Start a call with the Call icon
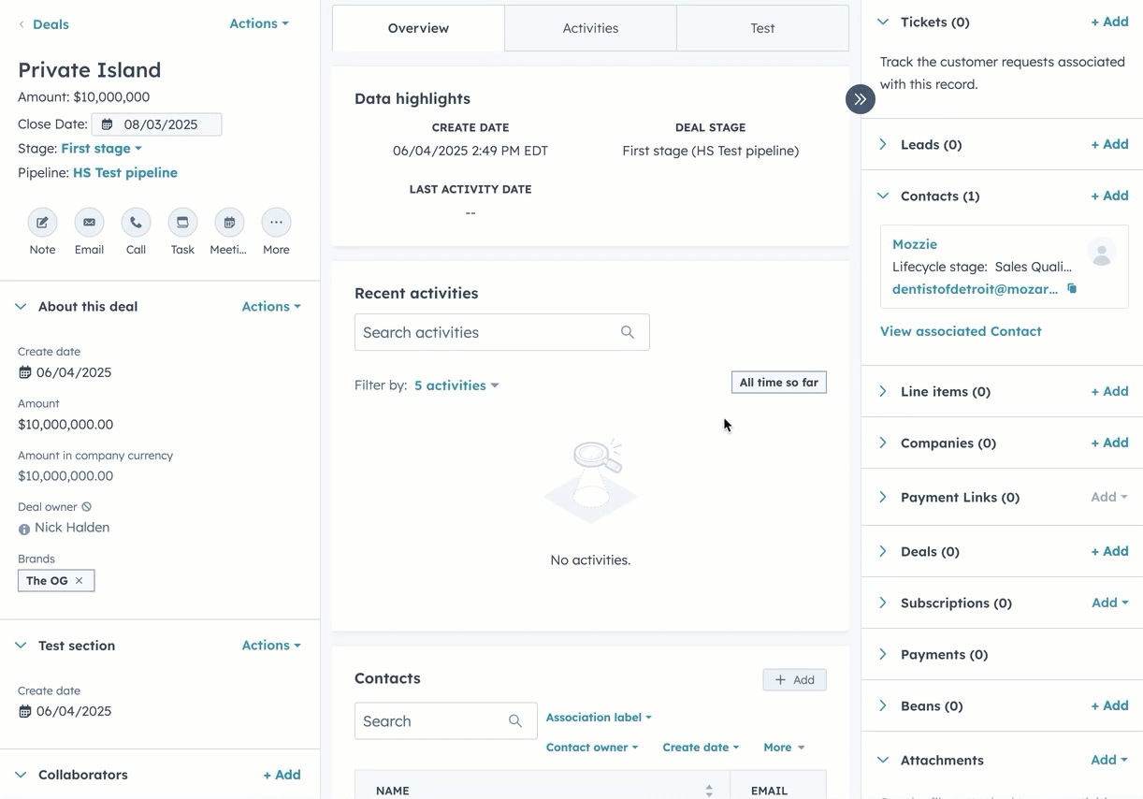 click(x=136, y=223)
